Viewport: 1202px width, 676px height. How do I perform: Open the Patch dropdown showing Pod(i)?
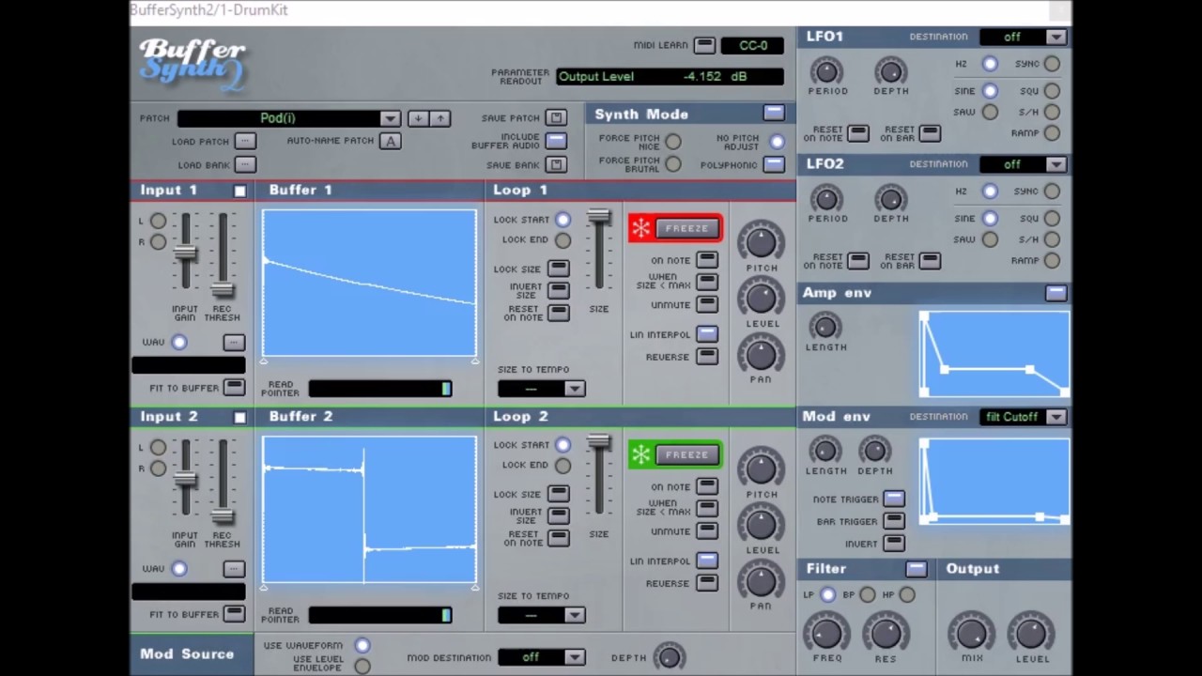pos(289,118)
